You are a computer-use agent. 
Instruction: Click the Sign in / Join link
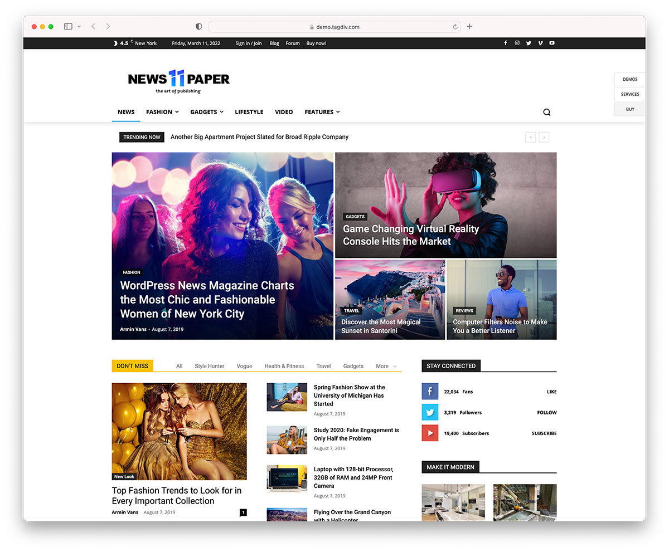pyautogui.click(x=248, y=43)
